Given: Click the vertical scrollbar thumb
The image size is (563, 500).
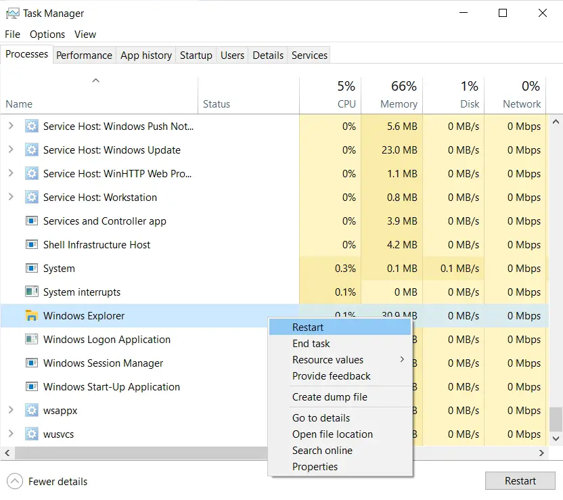Looking at the screenshot, I should [x=556, y=419].
